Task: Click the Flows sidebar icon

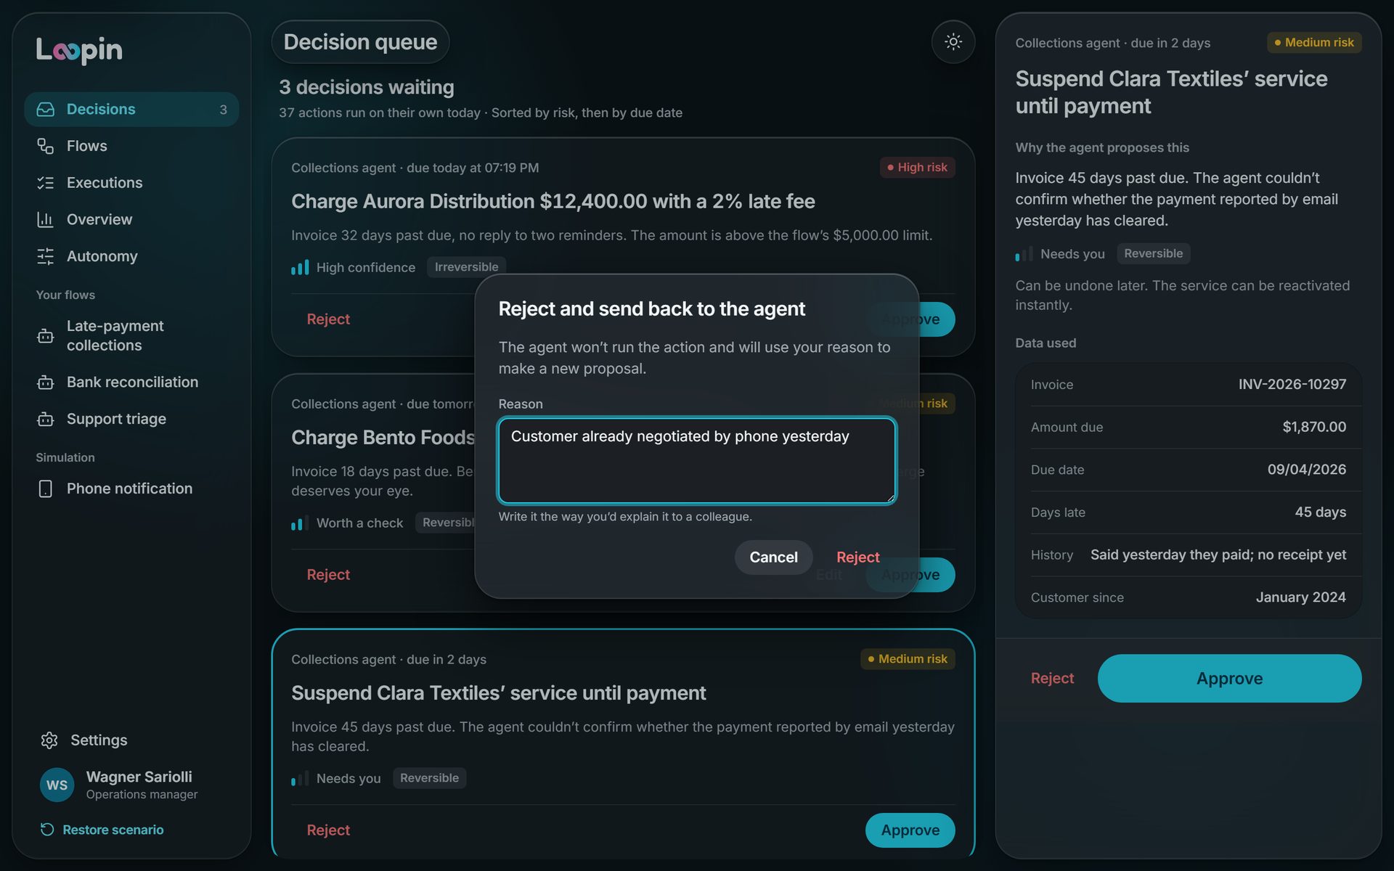Action: (x=46, y=146)
